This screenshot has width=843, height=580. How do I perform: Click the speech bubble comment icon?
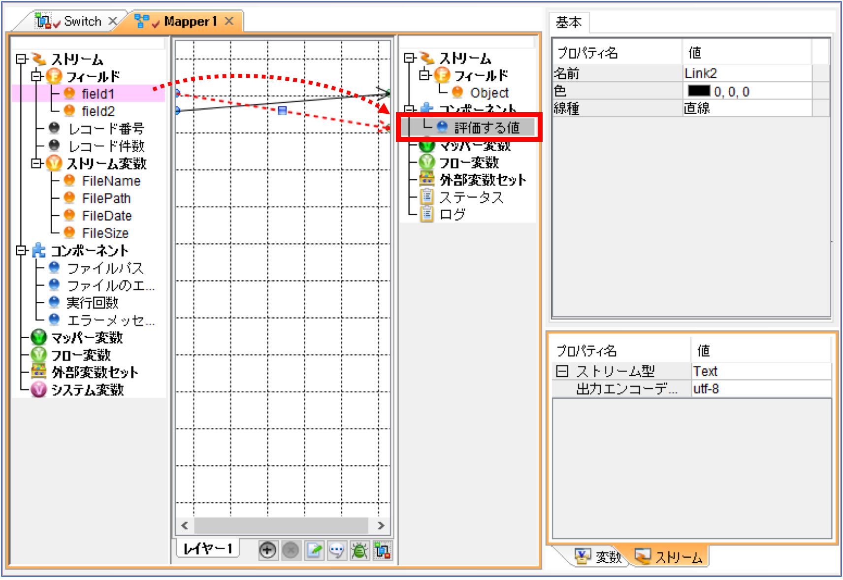pyautogui.click(x=337, y=550)
